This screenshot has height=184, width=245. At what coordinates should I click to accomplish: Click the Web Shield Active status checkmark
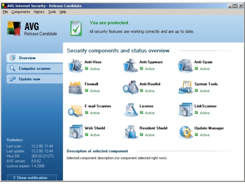tap(87, 135)
